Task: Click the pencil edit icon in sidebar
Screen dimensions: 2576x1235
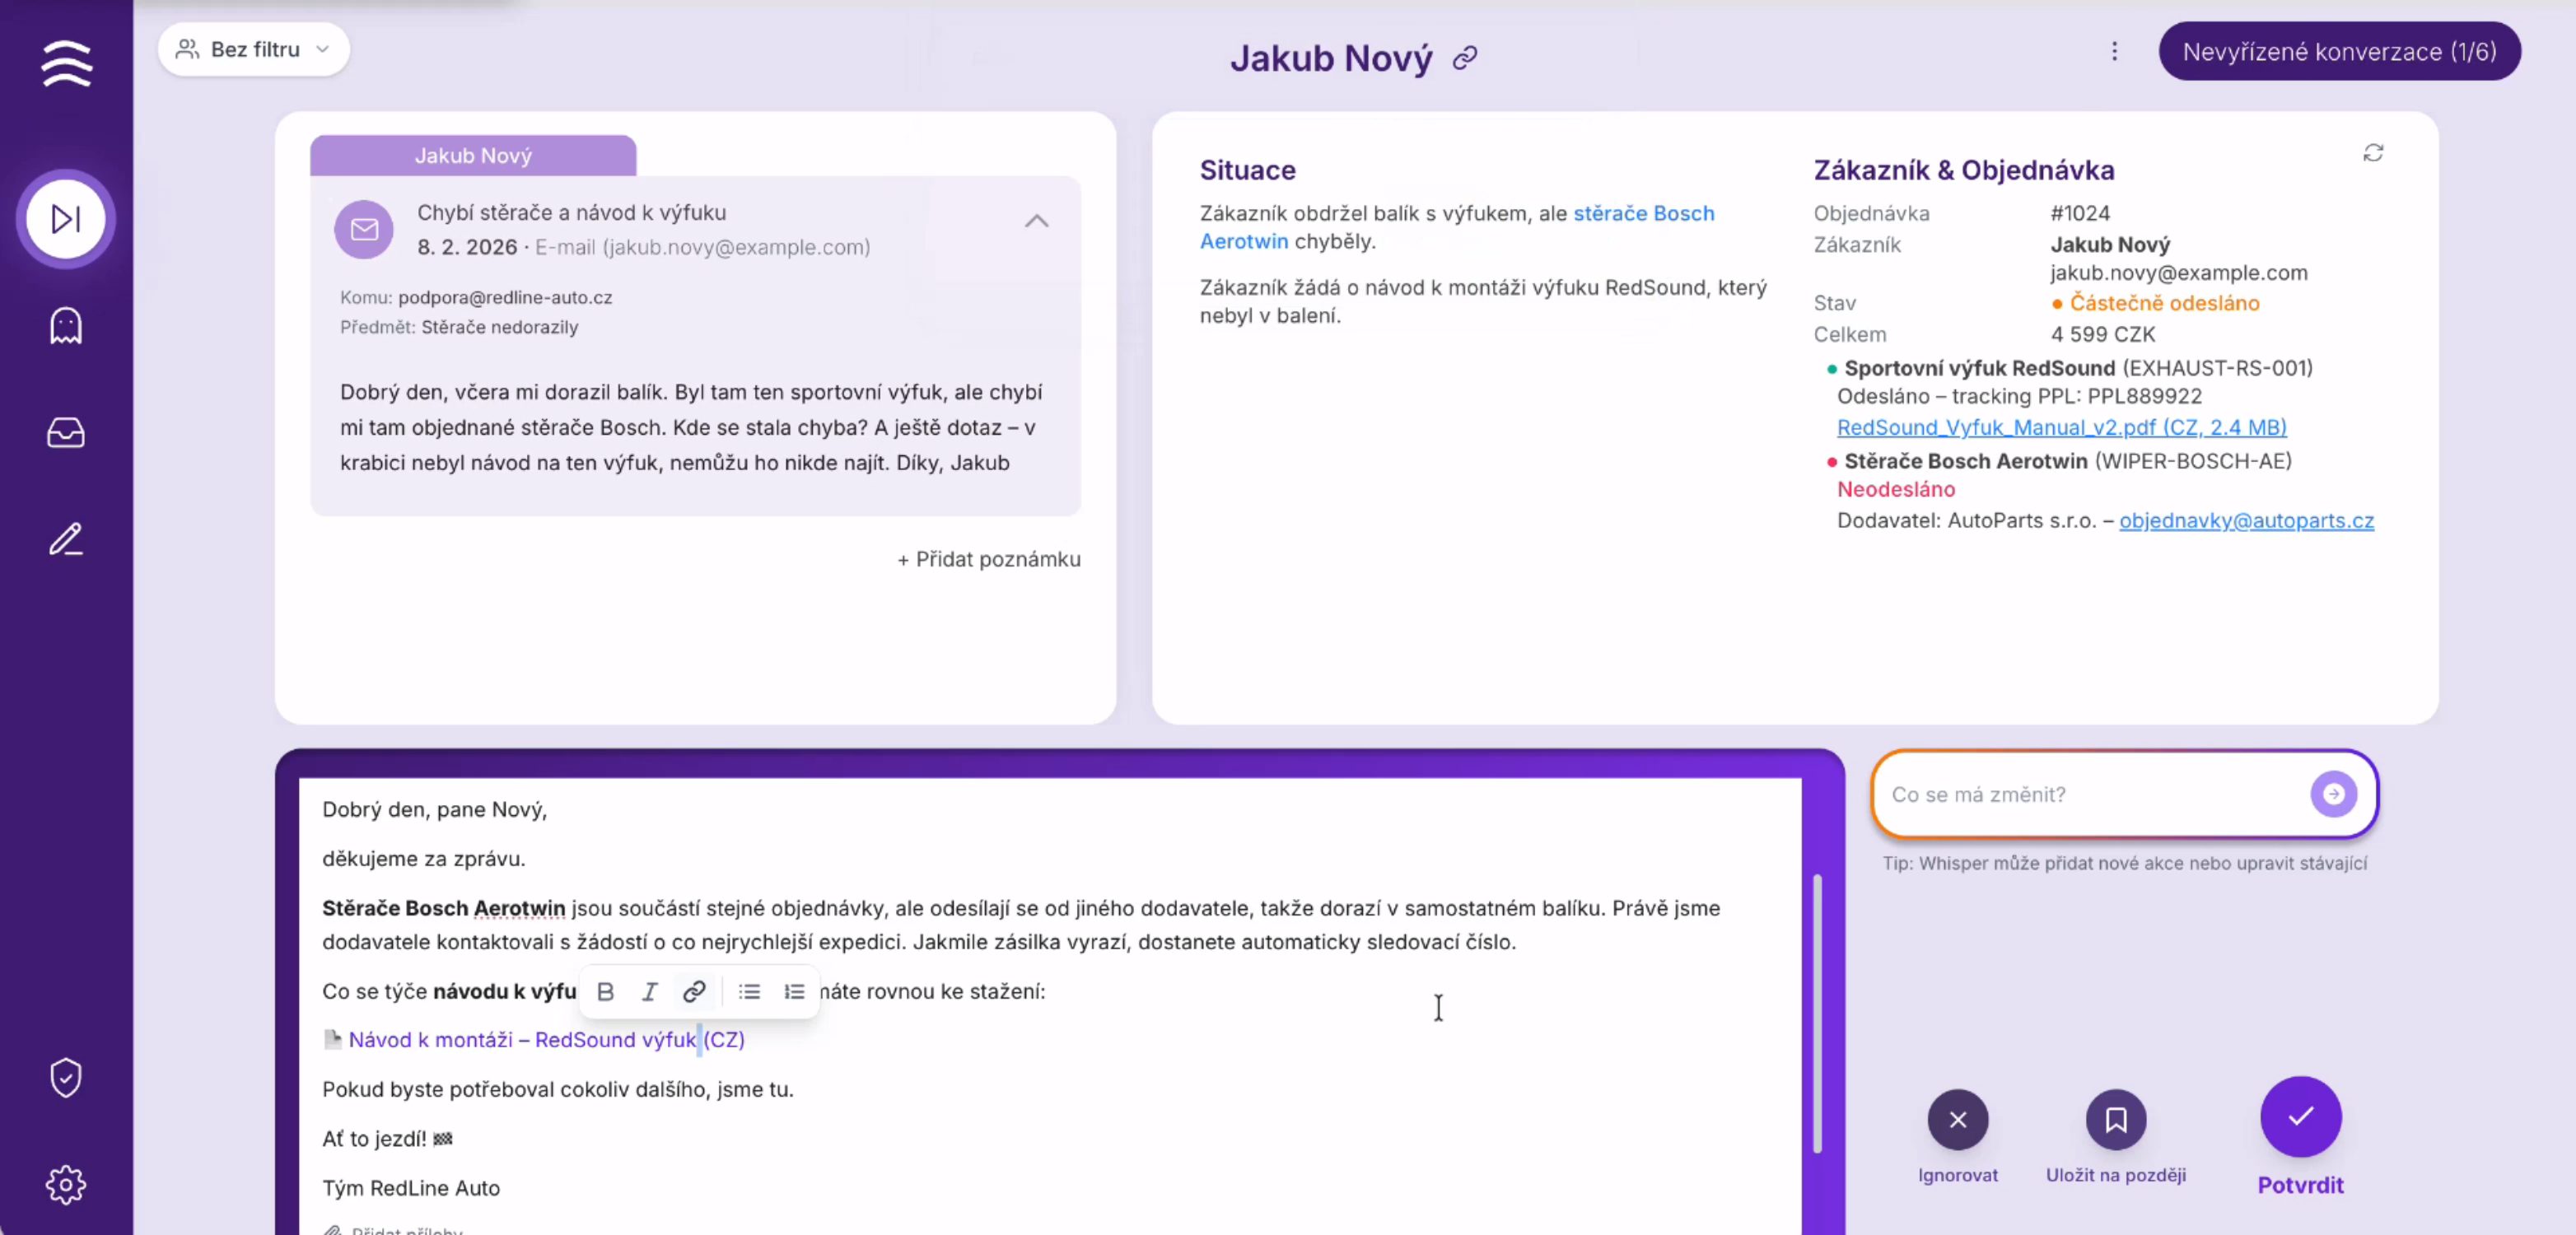Action: click(66, 540)
